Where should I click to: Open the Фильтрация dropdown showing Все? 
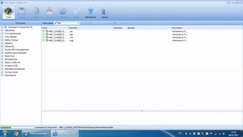click(67, 23)
